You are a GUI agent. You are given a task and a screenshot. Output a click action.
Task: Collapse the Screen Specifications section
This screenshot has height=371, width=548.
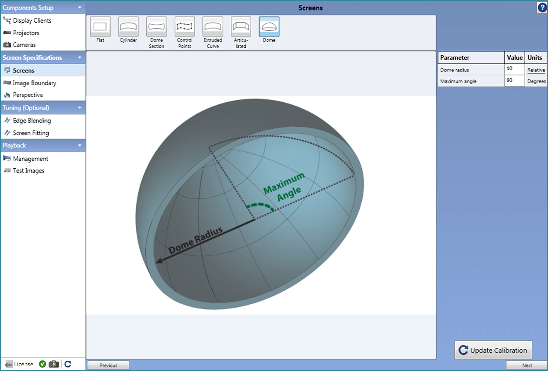80,58
